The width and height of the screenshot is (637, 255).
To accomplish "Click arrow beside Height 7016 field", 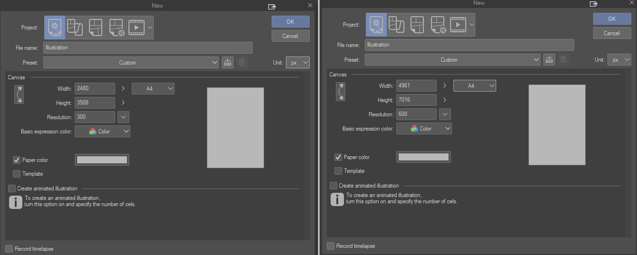I will (x=444, y=100).
